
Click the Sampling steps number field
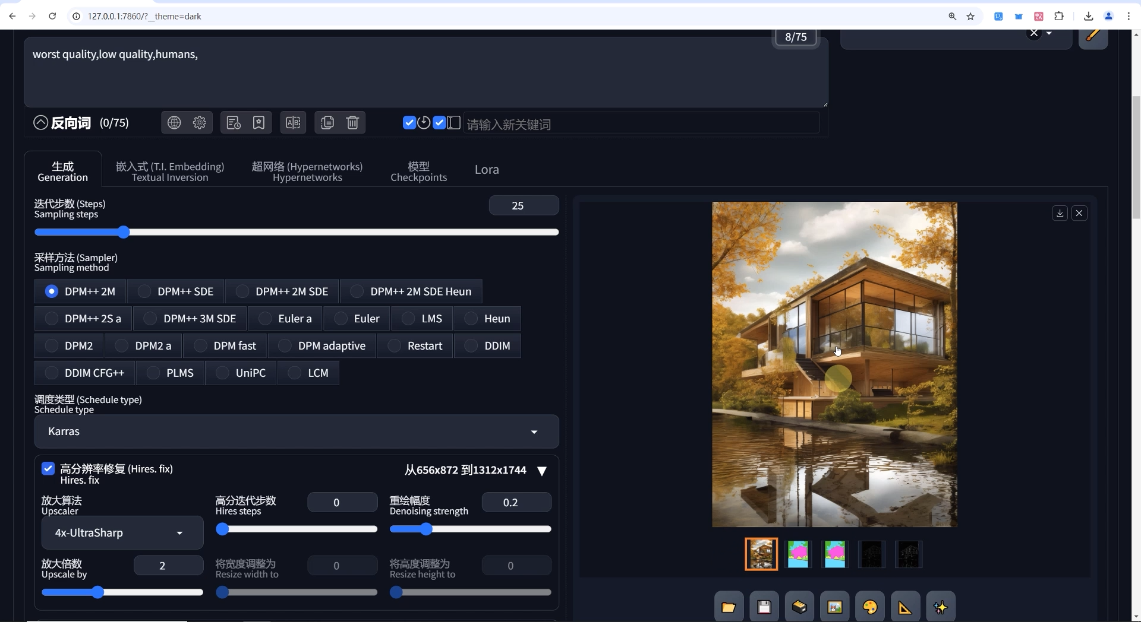[x=524, y=205]
